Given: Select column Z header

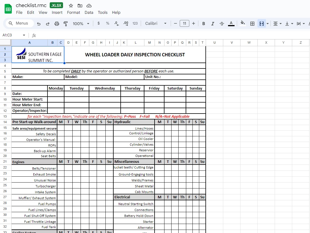Looking at the screenshot, I should 301,43.
